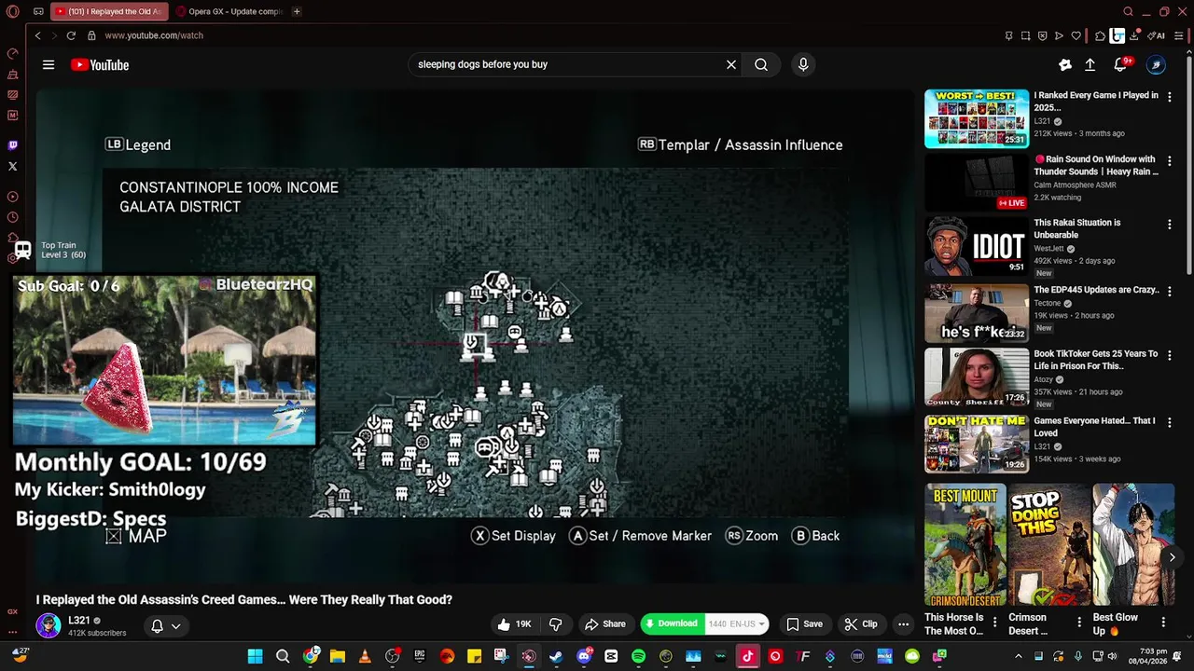Expand the subscription notification chevron
1194x671 pixels.
175,626
